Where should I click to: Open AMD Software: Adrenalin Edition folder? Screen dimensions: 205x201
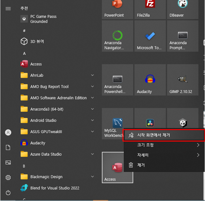(x=57, y=98)
